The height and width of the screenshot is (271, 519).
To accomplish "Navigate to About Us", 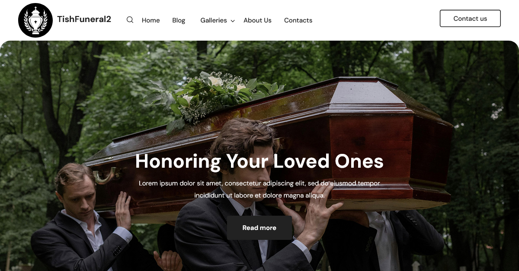I will pyautogui.click(x=257, y=20).
